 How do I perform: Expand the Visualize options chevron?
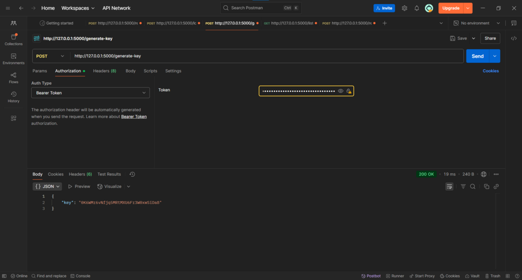(x=128, y=186)
